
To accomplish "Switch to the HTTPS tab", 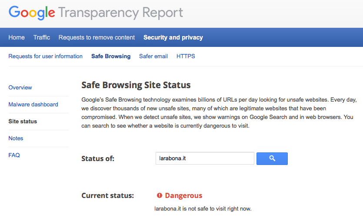I will (x=186, y=56).
